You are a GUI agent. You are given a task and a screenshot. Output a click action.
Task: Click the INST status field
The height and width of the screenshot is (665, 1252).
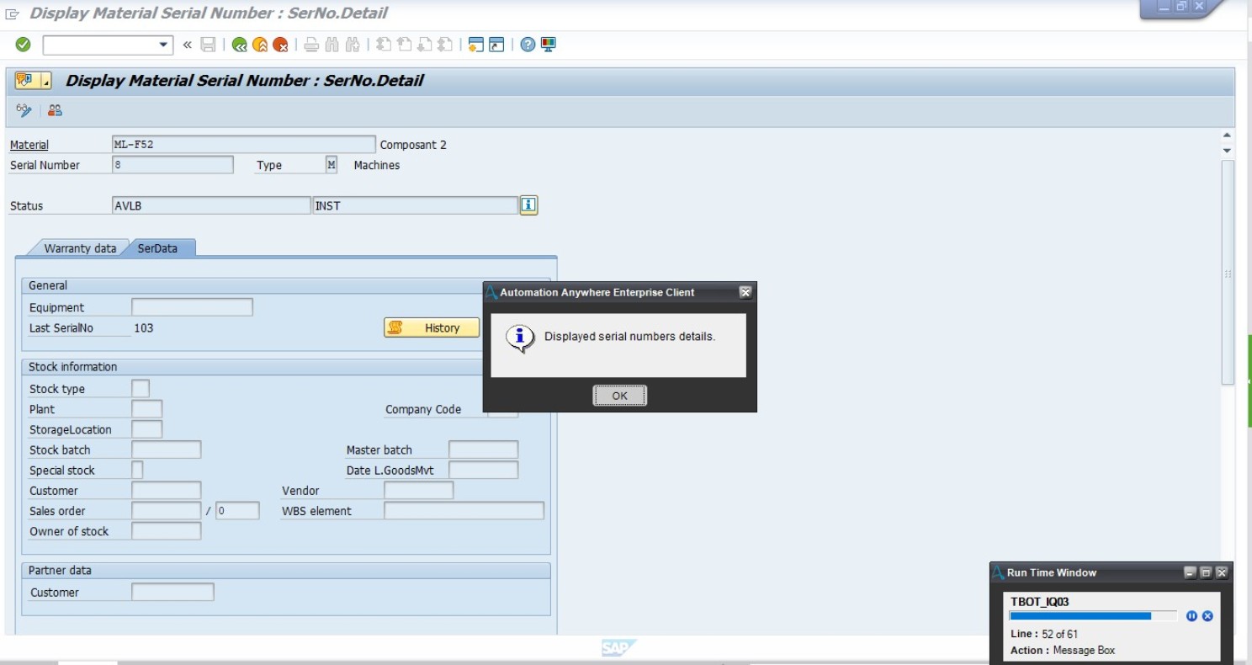pos(415,205)
